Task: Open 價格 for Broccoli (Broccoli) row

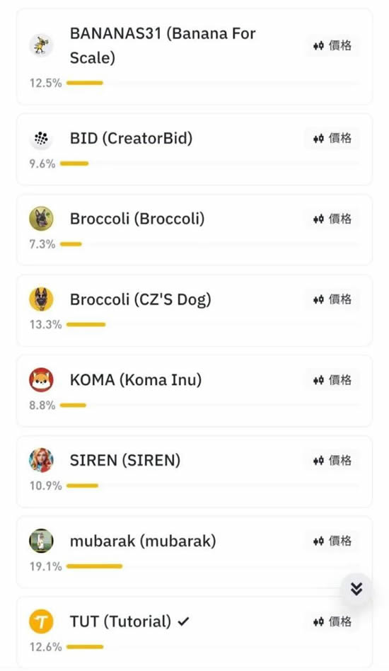Action: coord(332,219)
